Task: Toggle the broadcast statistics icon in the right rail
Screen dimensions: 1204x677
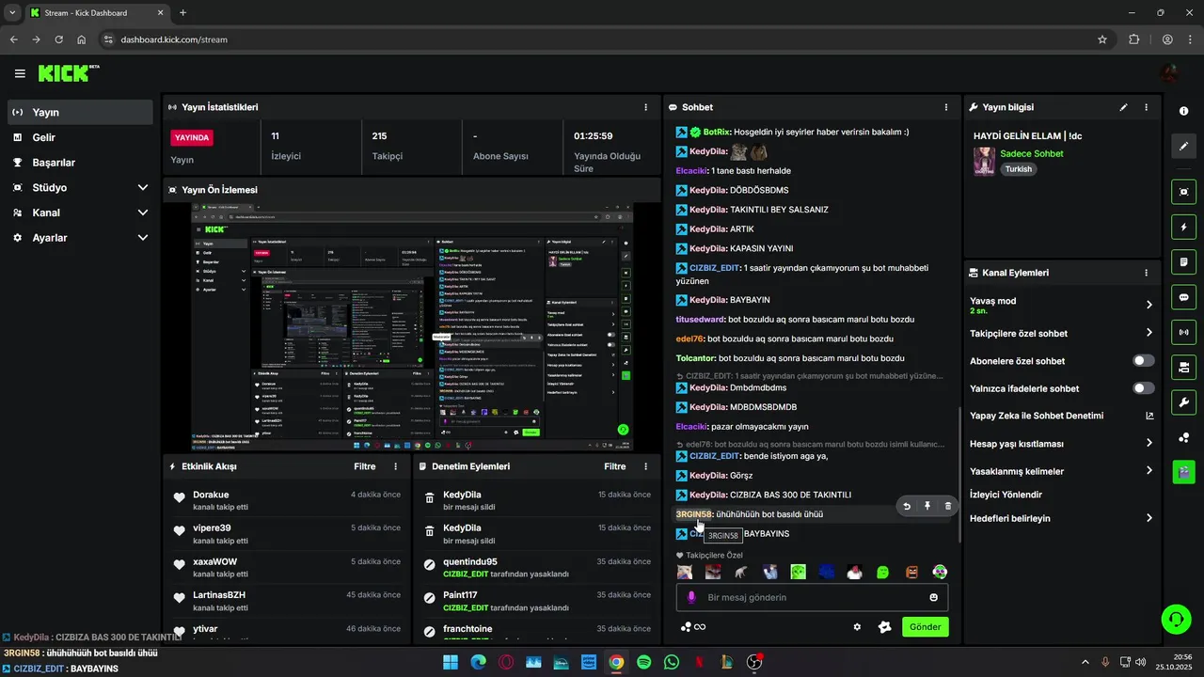Action: tap(1183, 332)
